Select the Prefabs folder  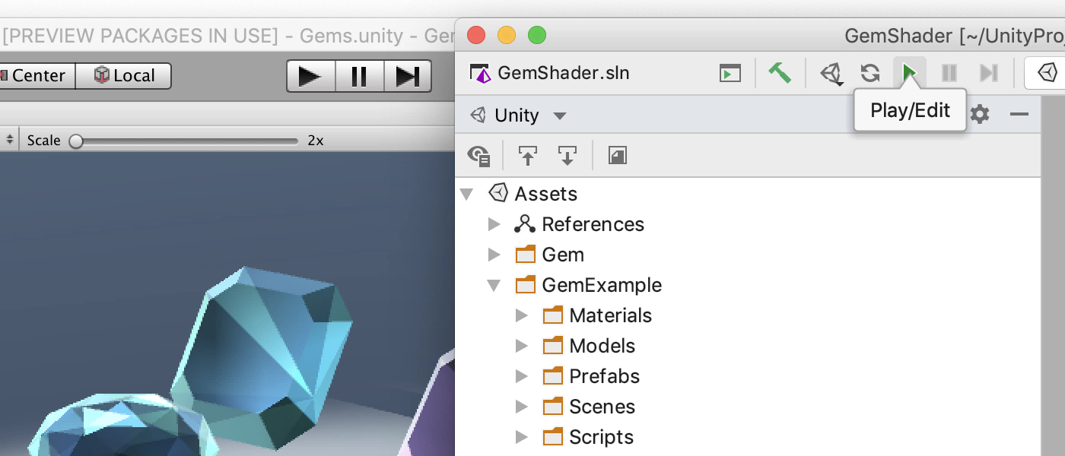pyautogui.click(x=591, y=376)
